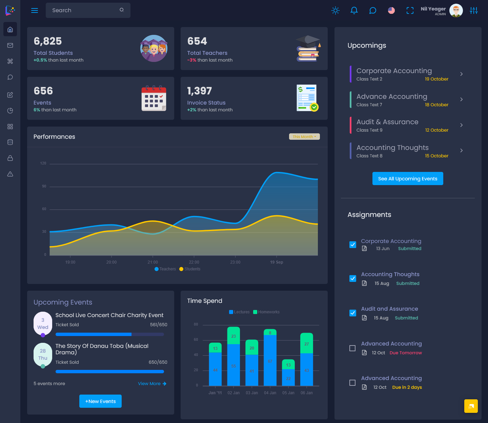Open the mail icon in the sidebar
This screenshot has height=423, width=488.
(x=10, y=45)
